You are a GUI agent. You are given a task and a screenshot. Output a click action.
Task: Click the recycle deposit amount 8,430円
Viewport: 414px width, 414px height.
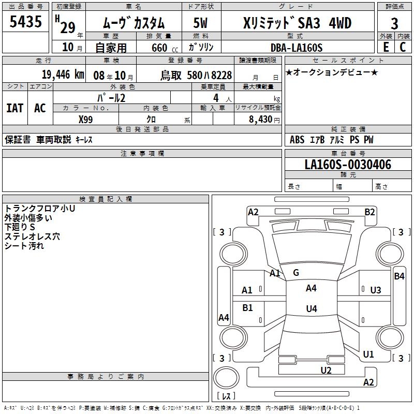click(265, 120)
